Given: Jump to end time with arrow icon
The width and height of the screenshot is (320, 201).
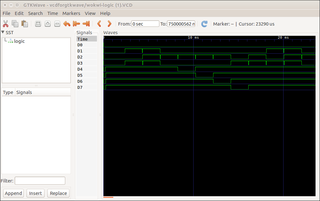Looking at the screenshot, I should pyautogui.click(x=86, y=24).
